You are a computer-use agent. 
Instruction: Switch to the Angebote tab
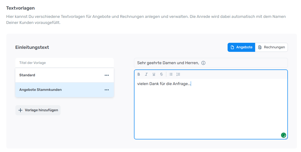point(241,47)
